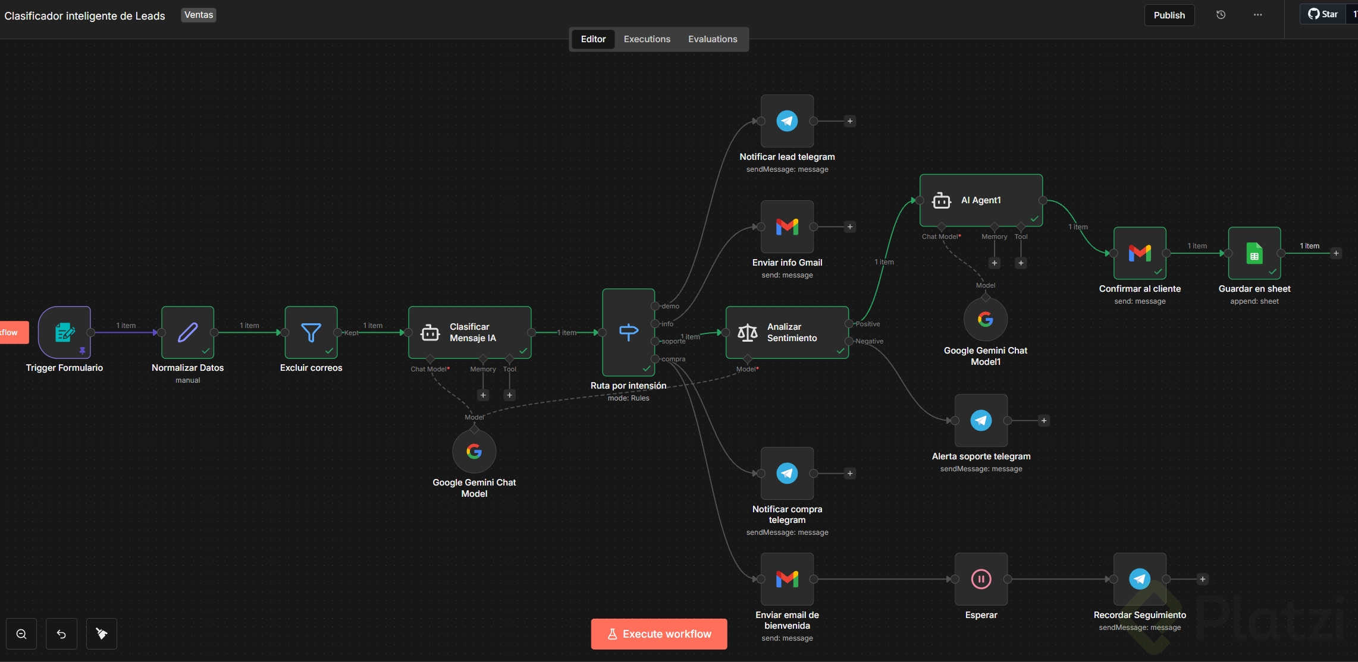Screen dimensions: 1358x662
Task: Switch to the Evaluations tab
Action: click(712, 39)
